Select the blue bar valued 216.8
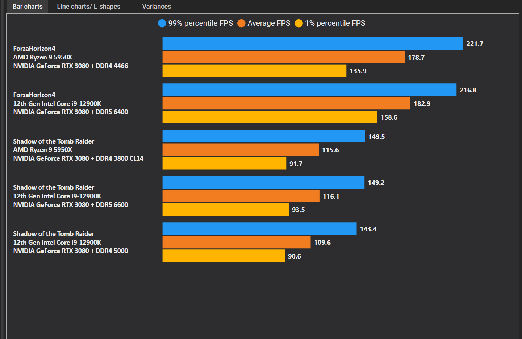522x339 pixels. (x=309, y=90)
